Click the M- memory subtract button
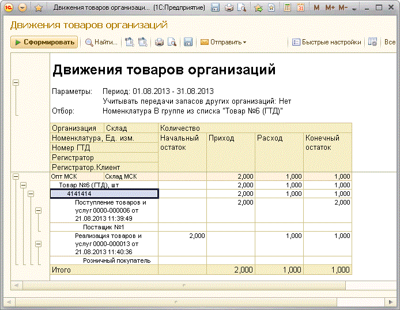This screenshot has height=310, width=400. tap(343, 8)
